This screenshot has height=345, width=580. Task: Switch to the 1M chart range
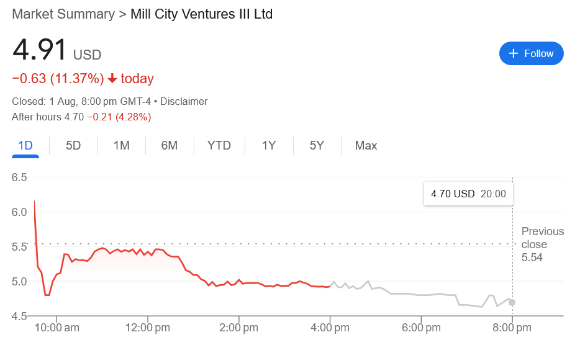(x=121, y=146)
